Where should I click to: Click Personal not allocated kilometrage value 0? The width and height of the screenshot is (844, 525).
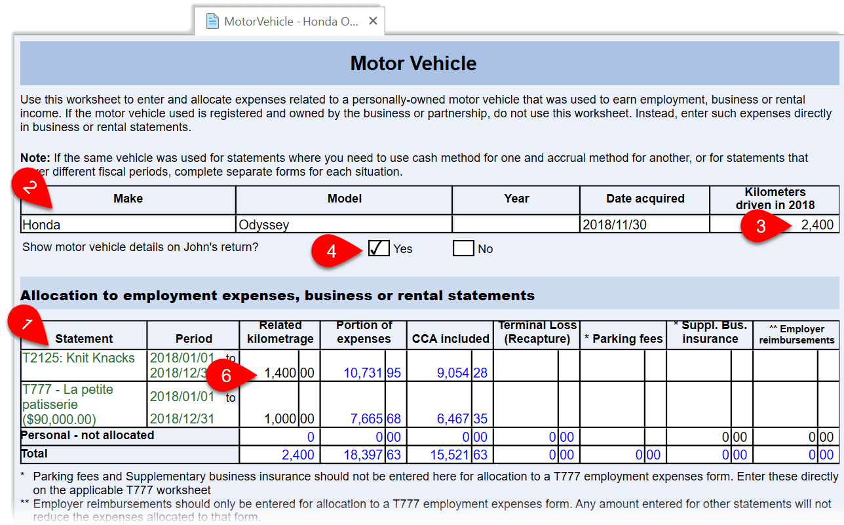[311, 437]
